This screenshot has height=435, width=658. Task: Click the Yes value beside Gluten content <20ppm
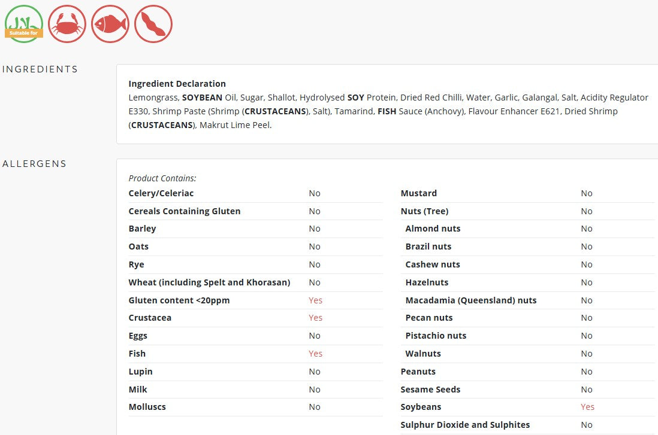(x=316, y=300)
